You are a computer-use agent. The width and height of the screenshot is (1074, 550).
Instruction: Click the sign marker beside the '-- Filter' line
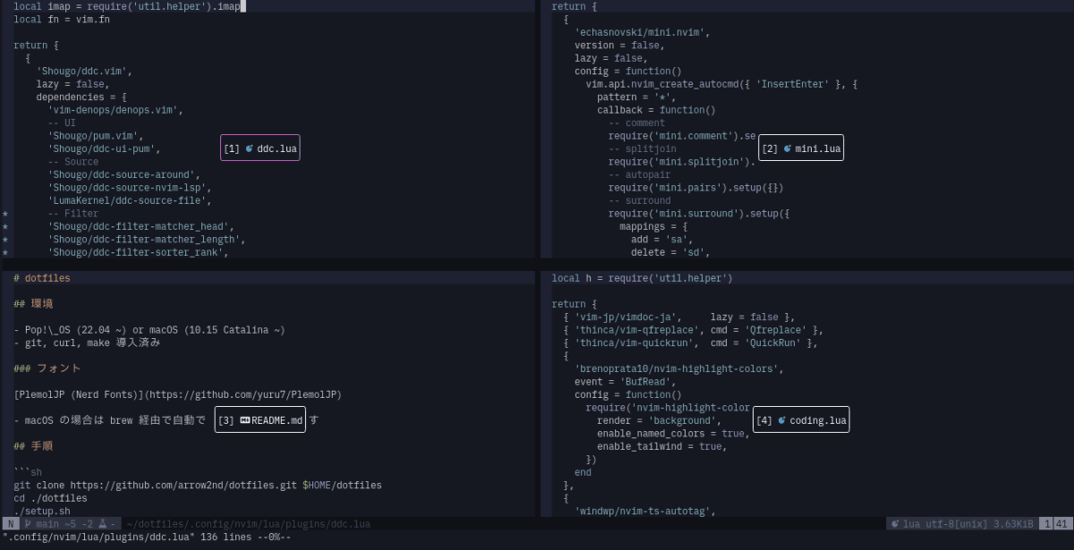point(5,215)
